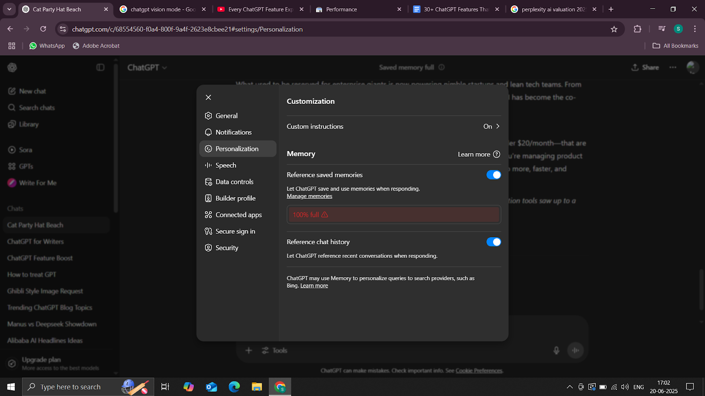Open Sora from the sidebar

pos(20,150)
